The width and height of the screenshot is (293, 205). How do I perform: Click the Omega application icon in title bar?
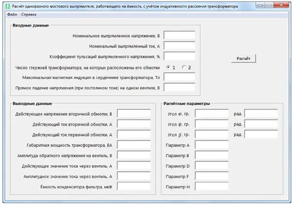(x=6, y=7)
